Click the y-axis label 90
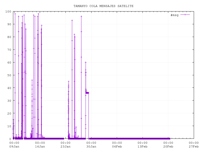200x150 pixels. click(9, 24)
